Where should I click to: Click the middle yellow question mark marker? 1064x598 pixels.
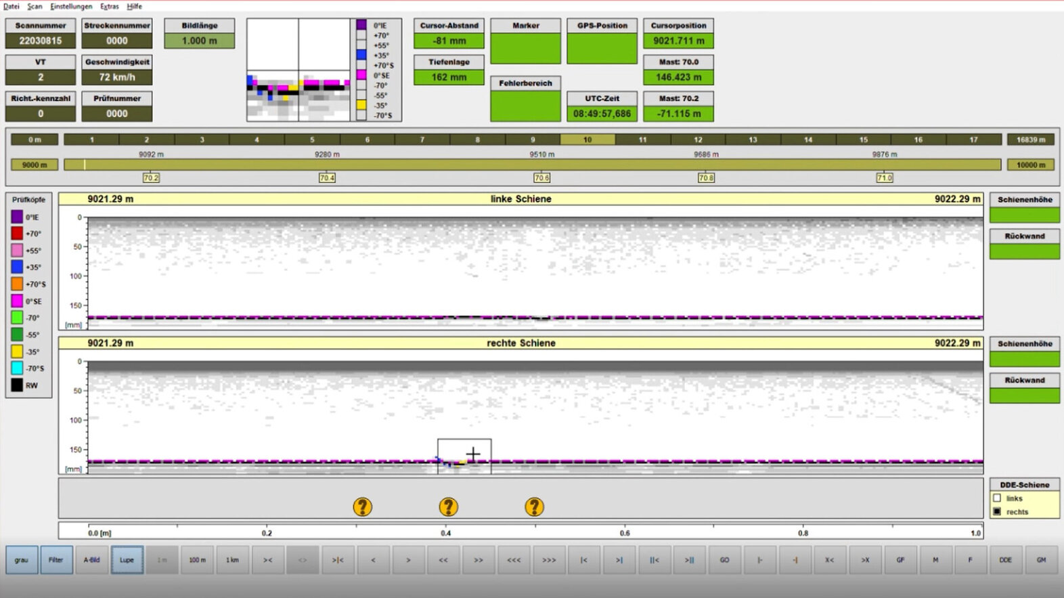click(x=448, y=507)
